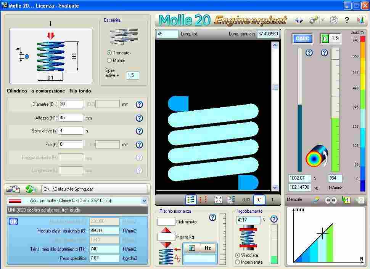370x269 pixels.
Task: Click the small dropdown arrow beside the gear icon
Action: coord(323,20)
